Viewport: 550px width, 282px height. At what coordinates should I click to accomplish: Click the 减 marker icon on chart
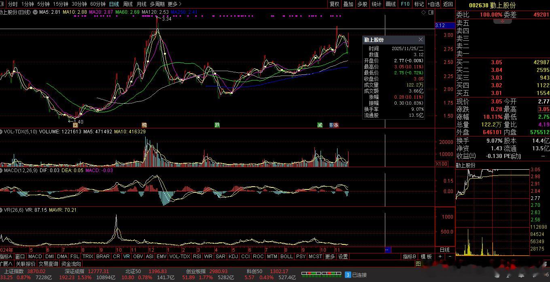pos(320,125)
